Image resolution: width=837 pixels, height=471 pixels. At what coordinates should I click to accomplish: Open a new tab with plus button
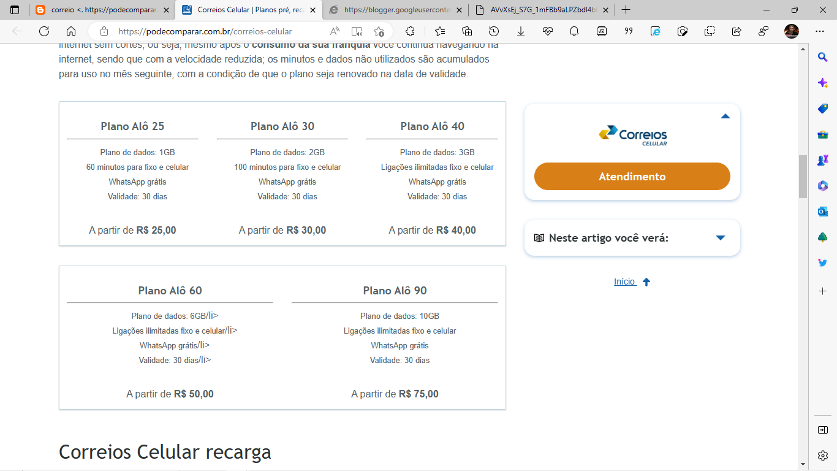tap(626, 10)
